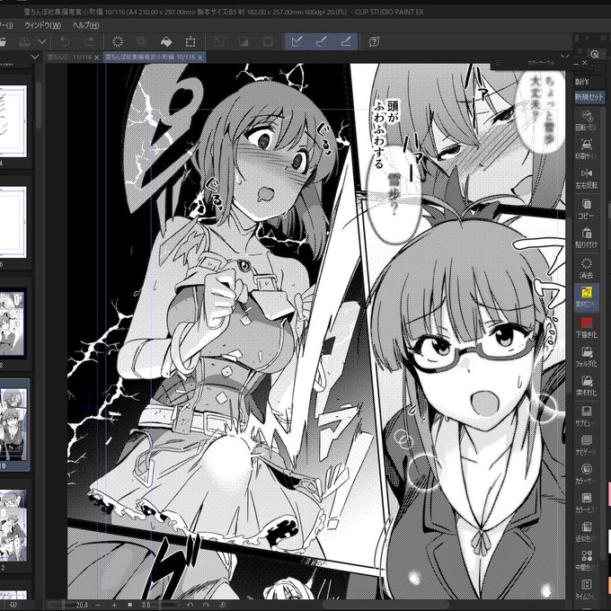Click the 新規セット new set button
Viewport: 611px width, 611px height.
[589, 97]
